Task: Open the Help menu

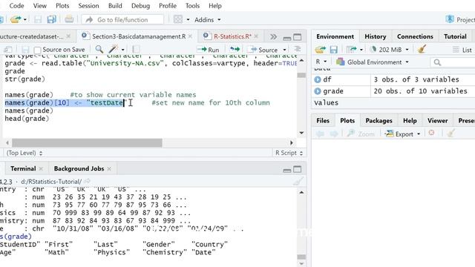Action: point(215,6)
